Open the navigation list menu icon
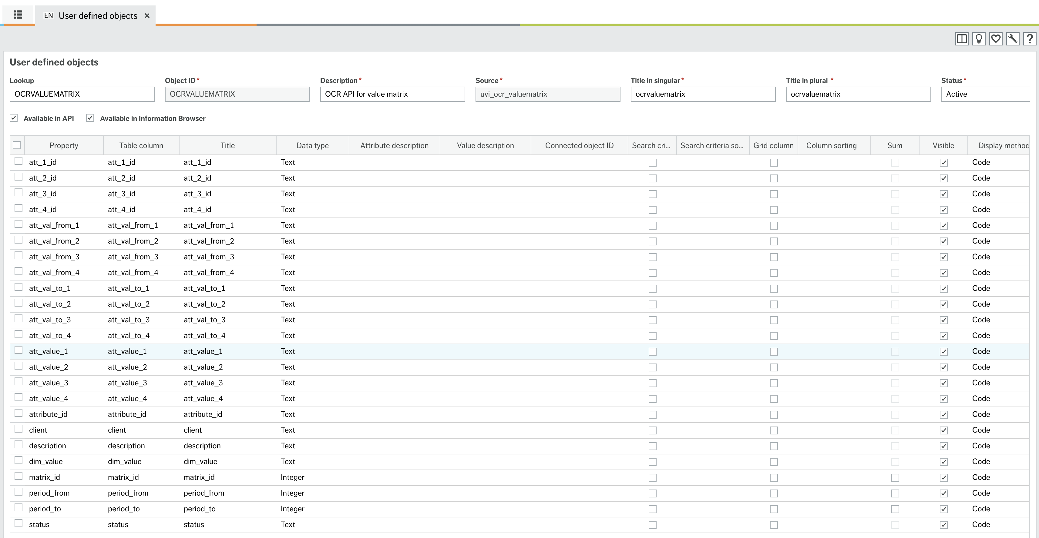This screenshot has height=538, width=1039. tap(18, 15)
